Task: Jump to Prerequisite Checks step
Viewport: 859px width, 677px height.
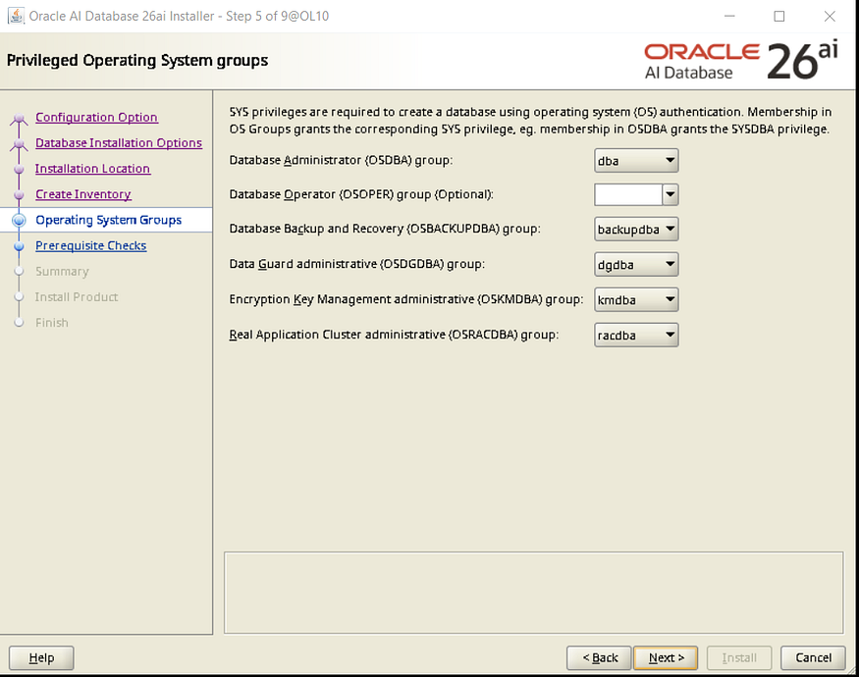Action: (91, 246)
